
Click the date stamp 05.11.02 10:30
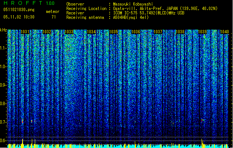point(19,17)
